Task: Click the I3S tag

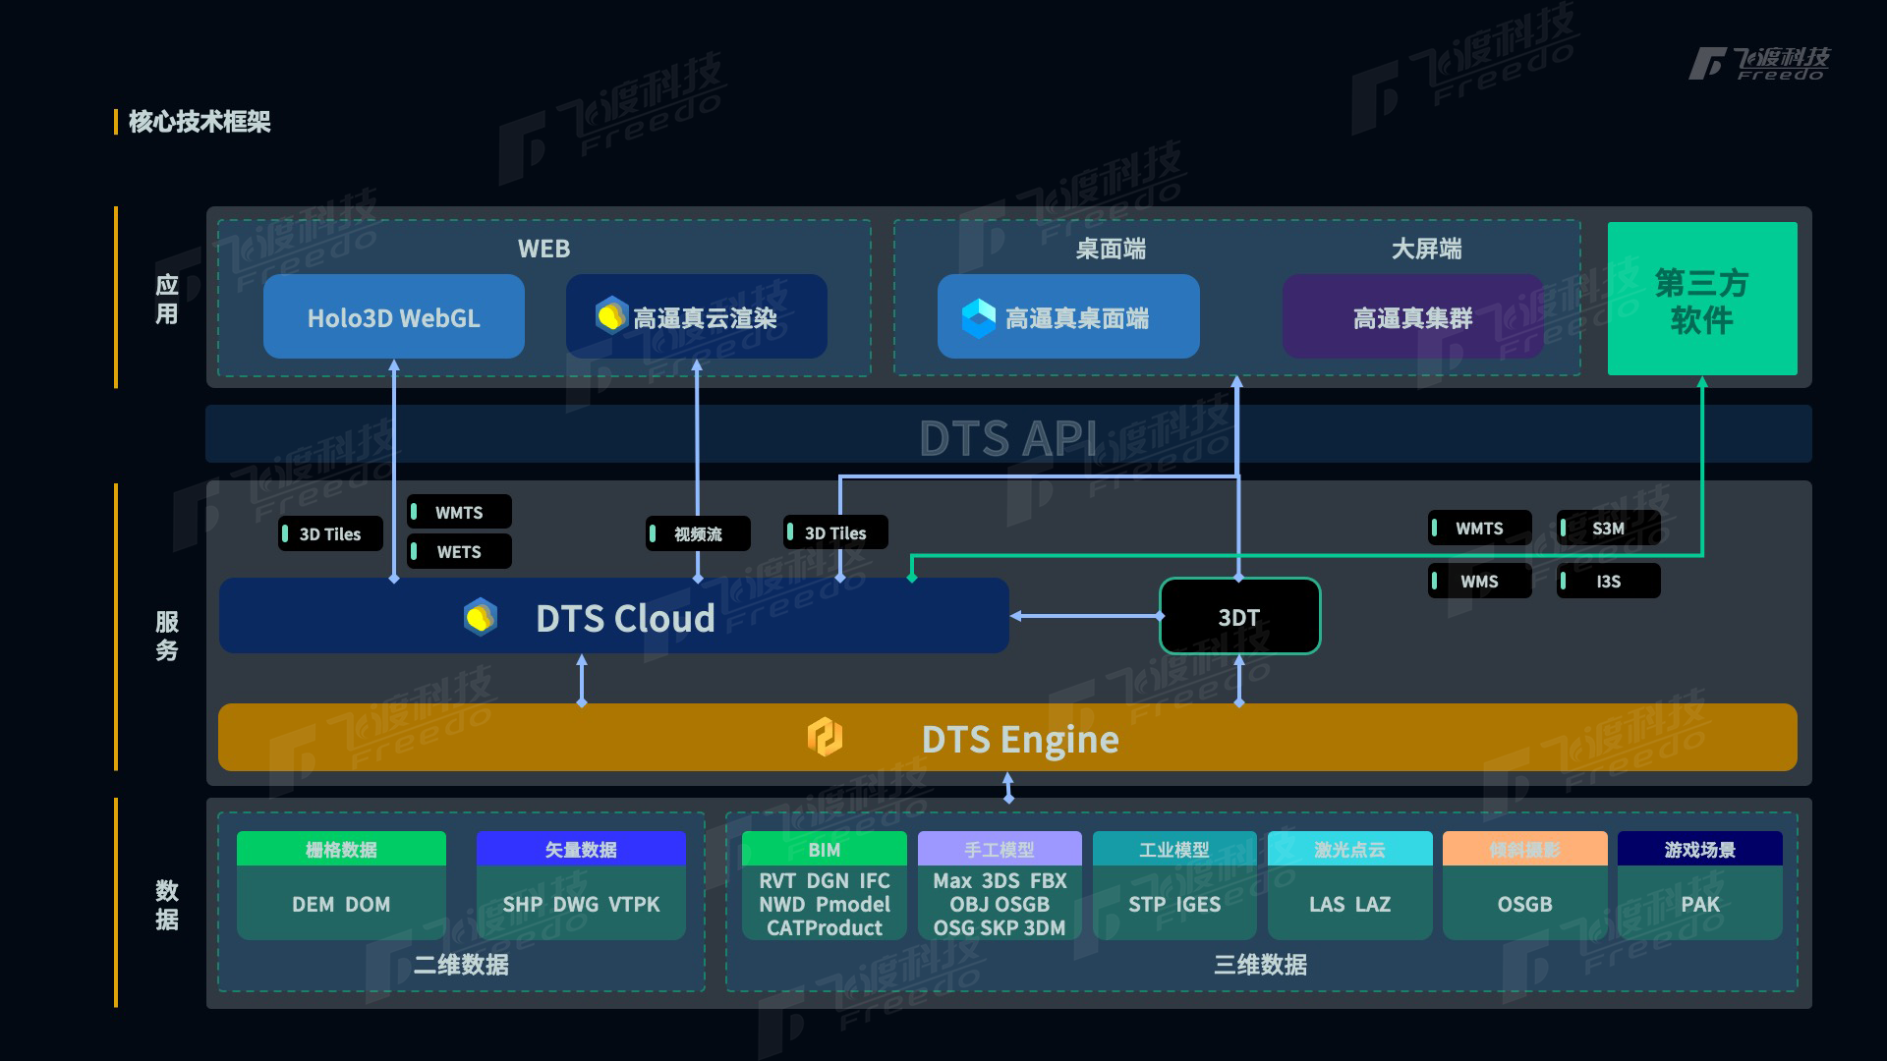Action: click(1609, 581)
